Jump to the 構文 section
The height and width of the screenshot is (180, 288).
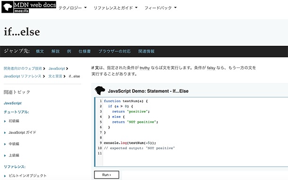pos(40,51)
